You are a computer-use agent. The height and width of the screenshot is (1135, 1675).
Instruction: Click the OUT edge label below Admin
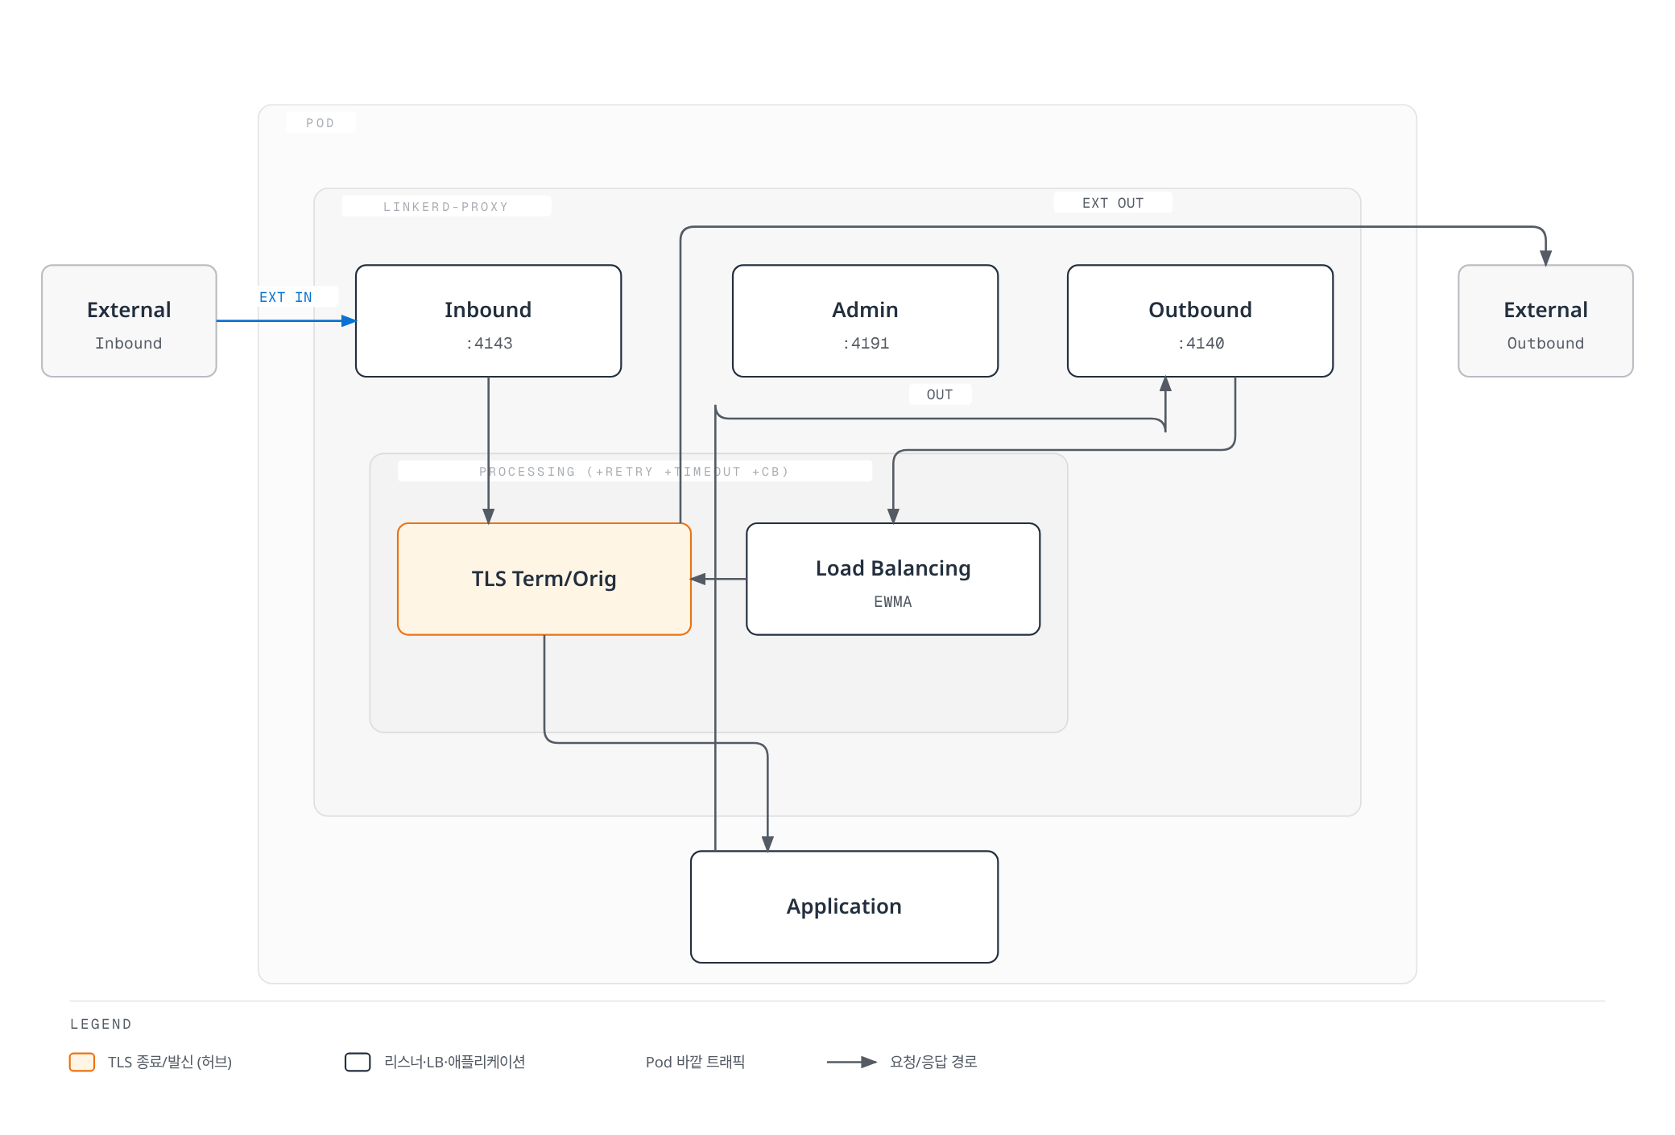(940, 394)
